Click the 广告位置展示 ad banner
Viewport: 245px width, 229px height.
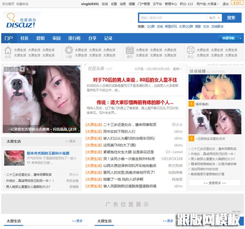pos(122,204)
